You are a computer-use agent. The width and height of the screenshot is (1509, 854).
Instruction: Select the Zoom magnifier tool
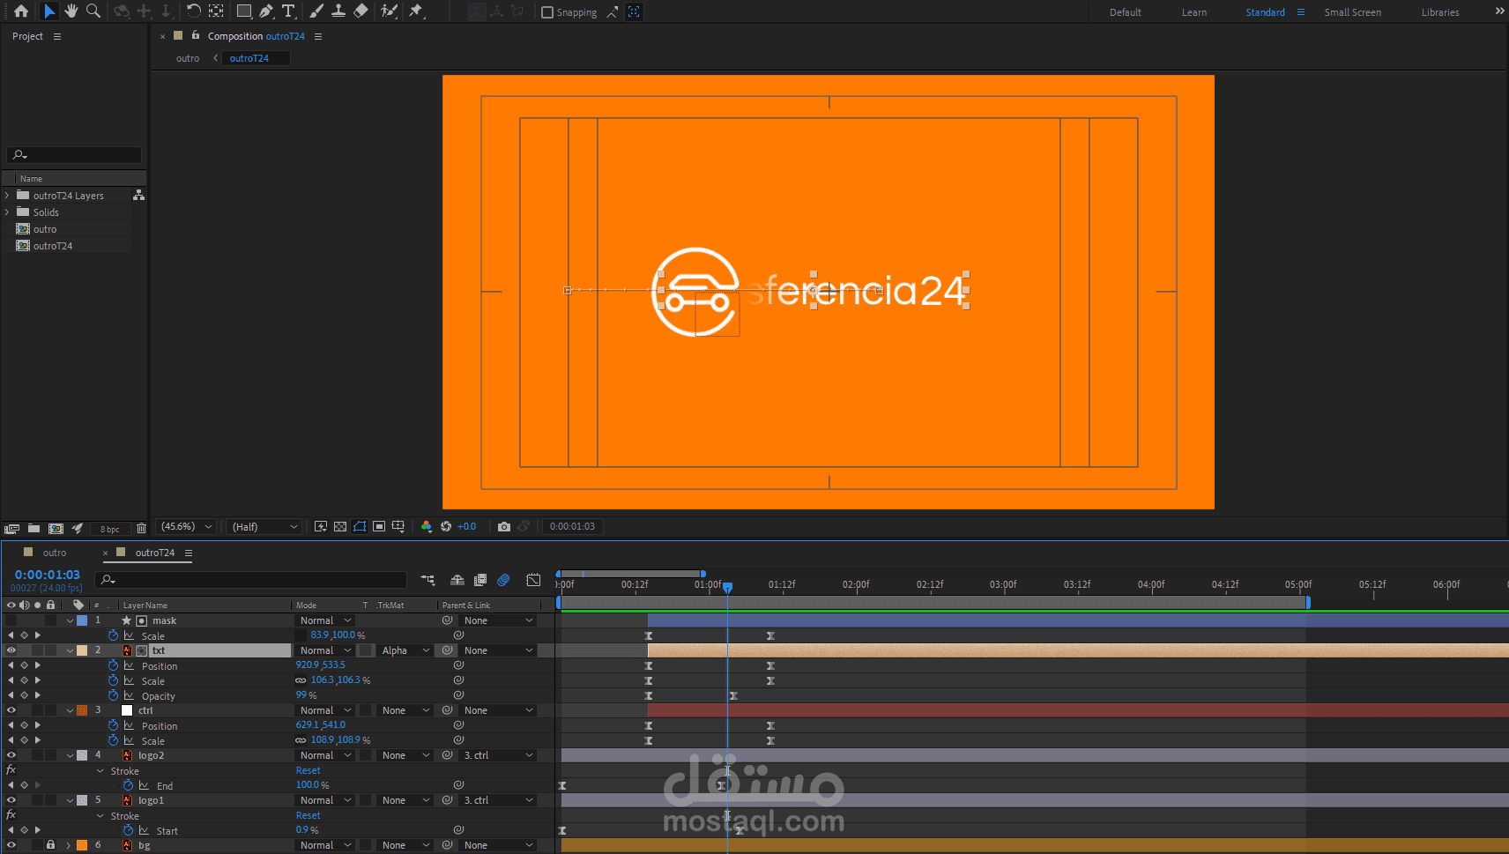[93, 11]
